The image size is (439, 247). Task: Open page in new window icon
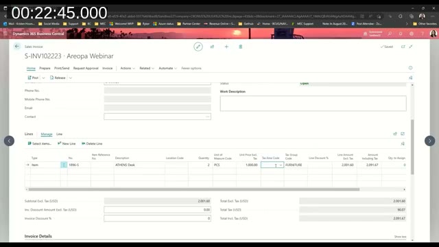[x=403, y=47]
